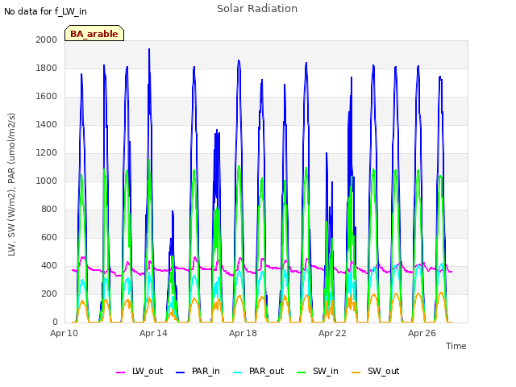Click the SW_out legend label
This screenshot has width=516, height=387.
384,371
